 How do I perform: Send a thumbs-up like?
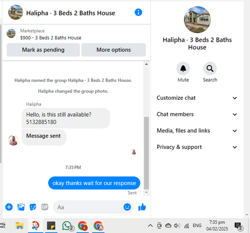click(142, 207)
